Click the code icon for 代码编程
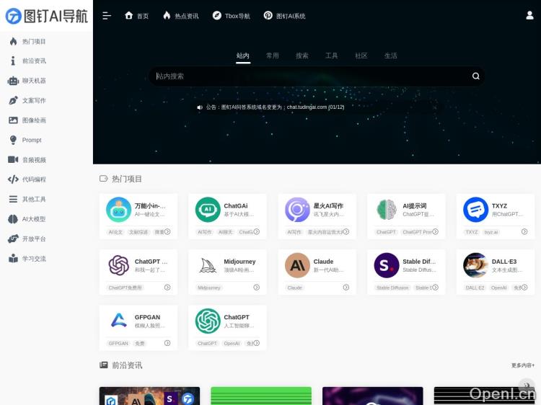 tap(13, 179)
